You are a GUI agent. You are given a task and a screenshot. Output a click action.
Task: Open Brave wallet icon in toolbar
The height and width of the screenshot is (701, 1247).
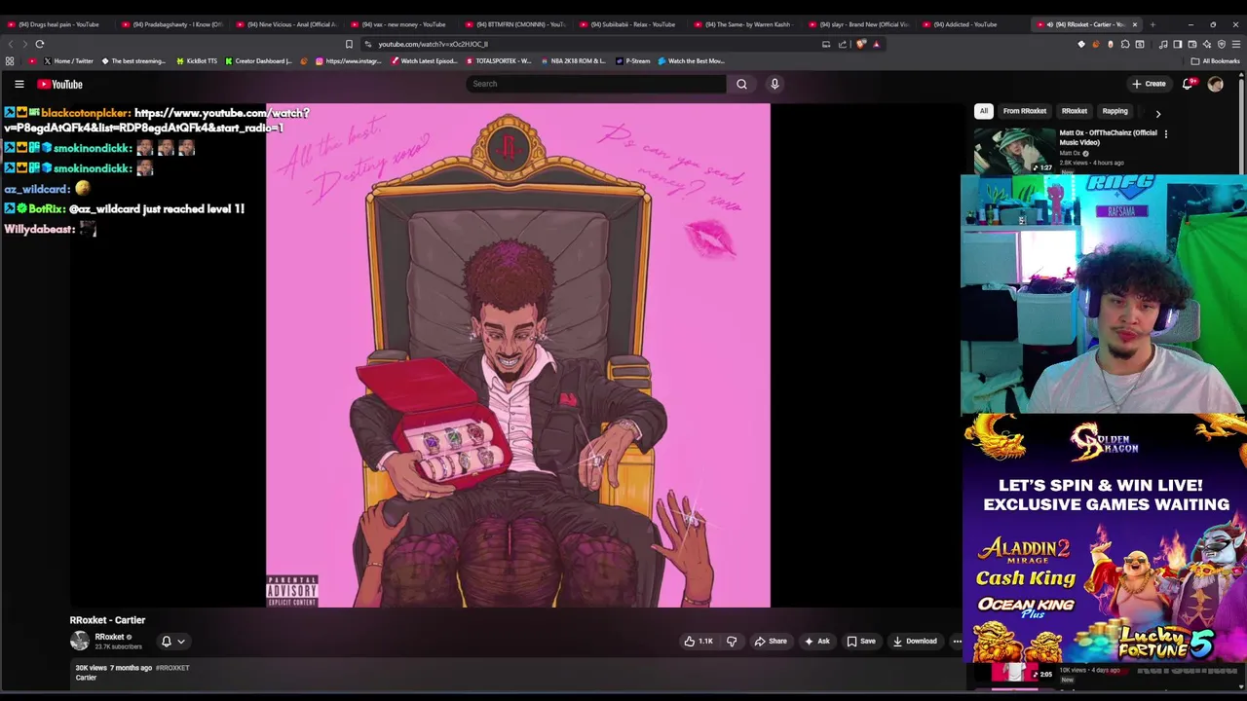pyautogui.click(x=1192, y=44)
